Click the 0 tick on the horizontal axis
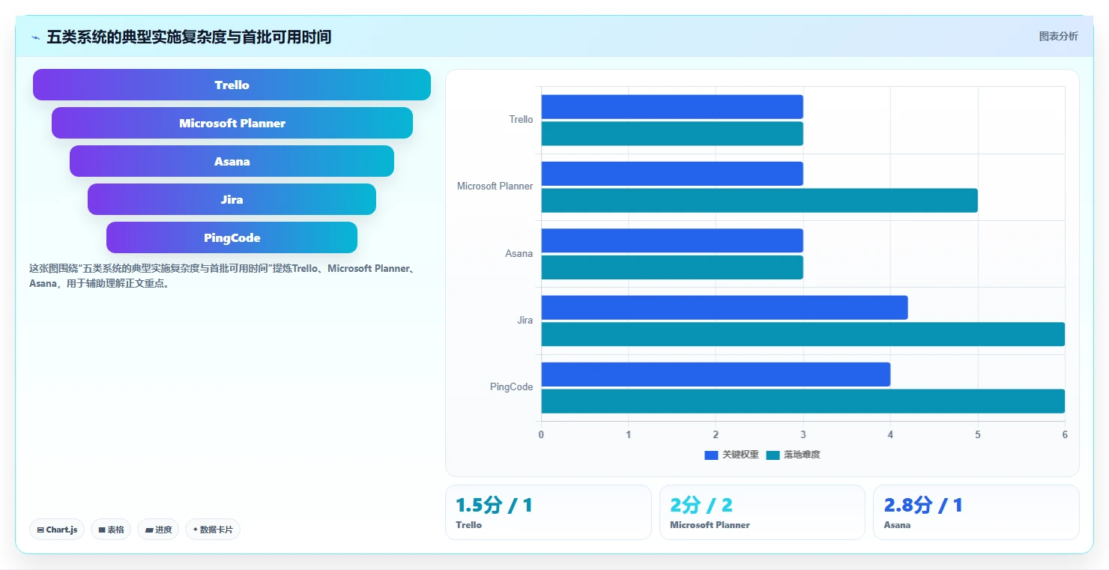 541,434
